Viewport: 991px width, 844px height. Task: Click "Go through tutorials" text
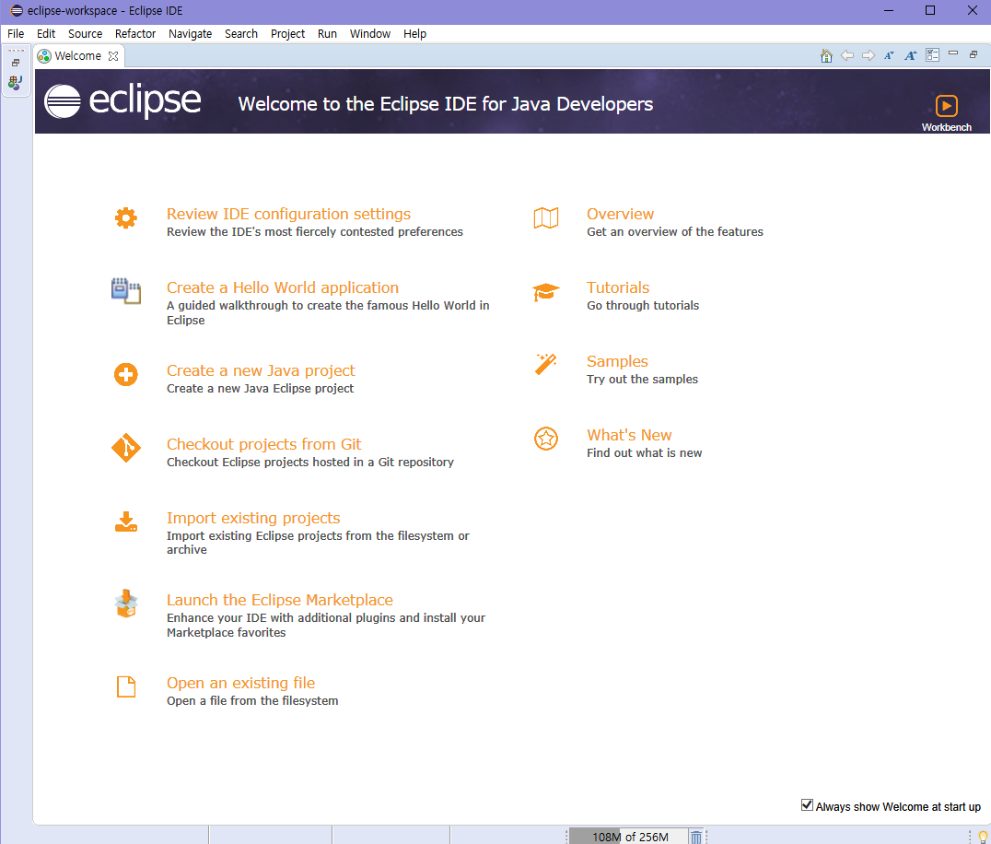click(x=643, y=305)
